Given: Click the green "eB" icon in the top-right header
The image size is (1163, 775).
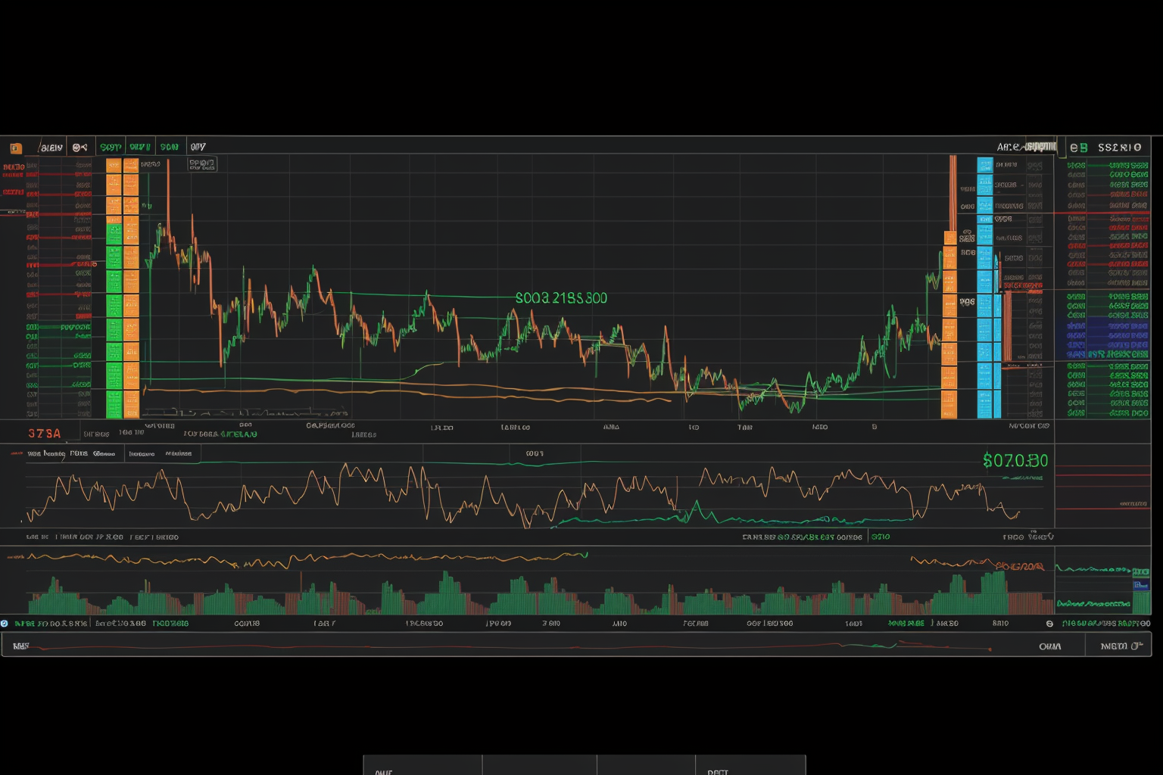Looking at the screenshot, I should coord(1078,148).
